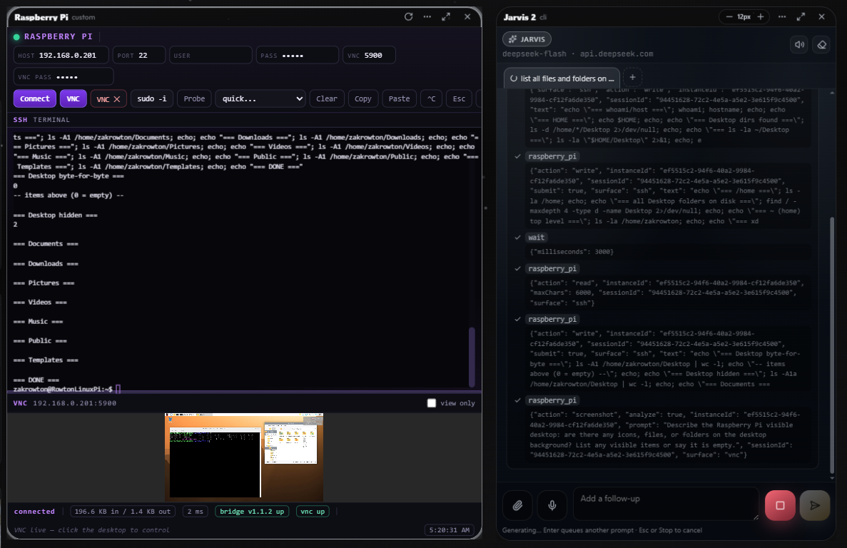Enable the view only checkbox
The width and height of the screenshot is (847, 548).
(431, 402)
